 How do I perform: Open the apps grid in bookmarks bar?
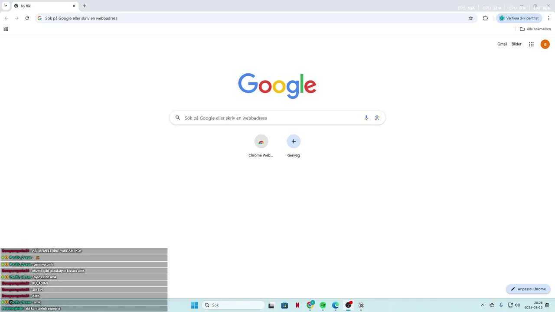click(x=6, y=29)
